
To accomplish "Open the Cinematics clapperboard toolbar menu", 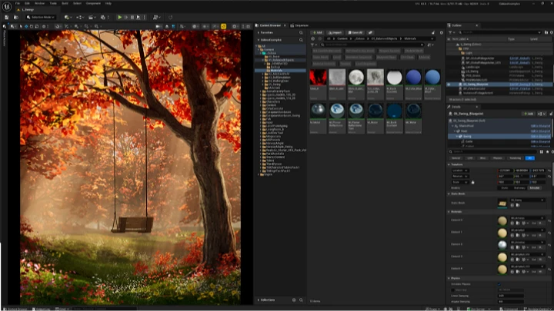I will [92, 17].
